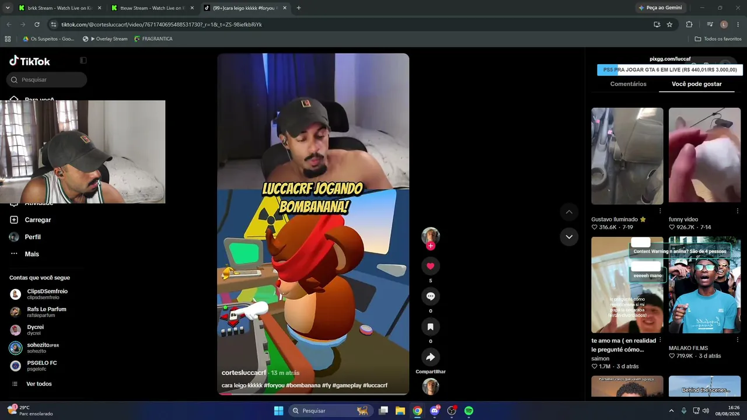Open the funny video thumbnail

click(x=704, y=156)
